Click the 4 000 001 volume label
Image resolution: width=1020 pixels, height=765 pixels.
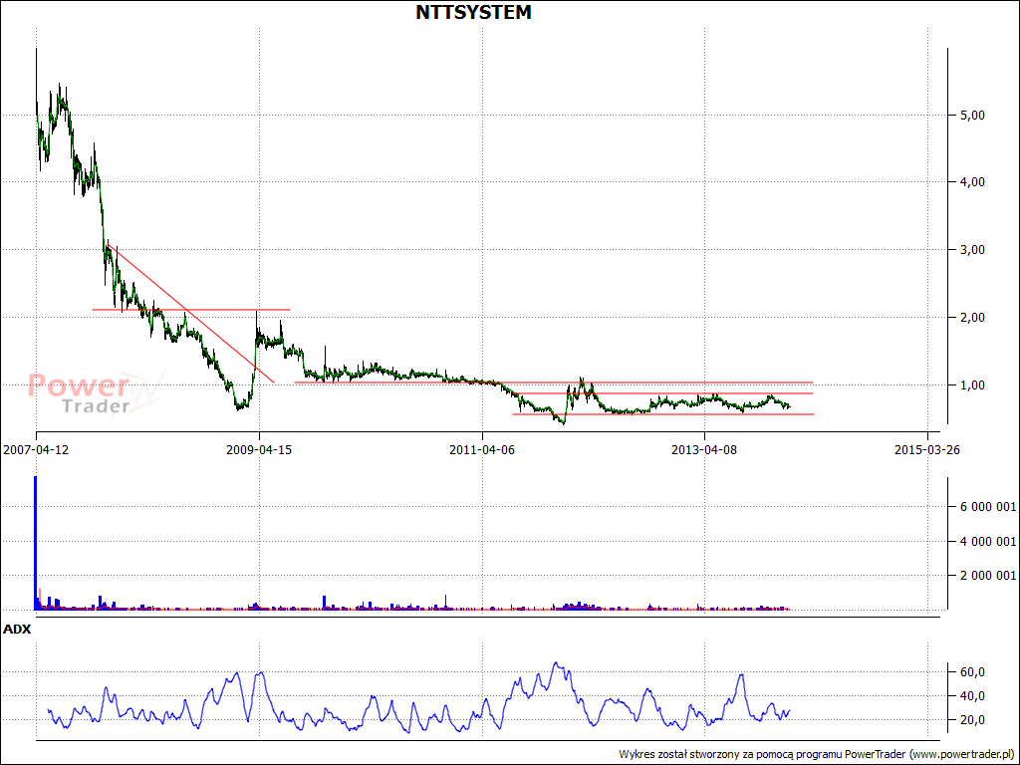(x=987, y=541)
